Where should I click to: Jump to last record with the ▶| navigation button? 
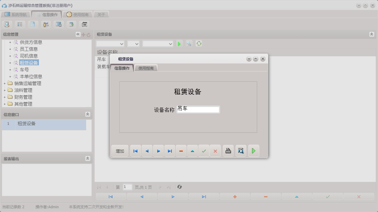coord(170,151)
